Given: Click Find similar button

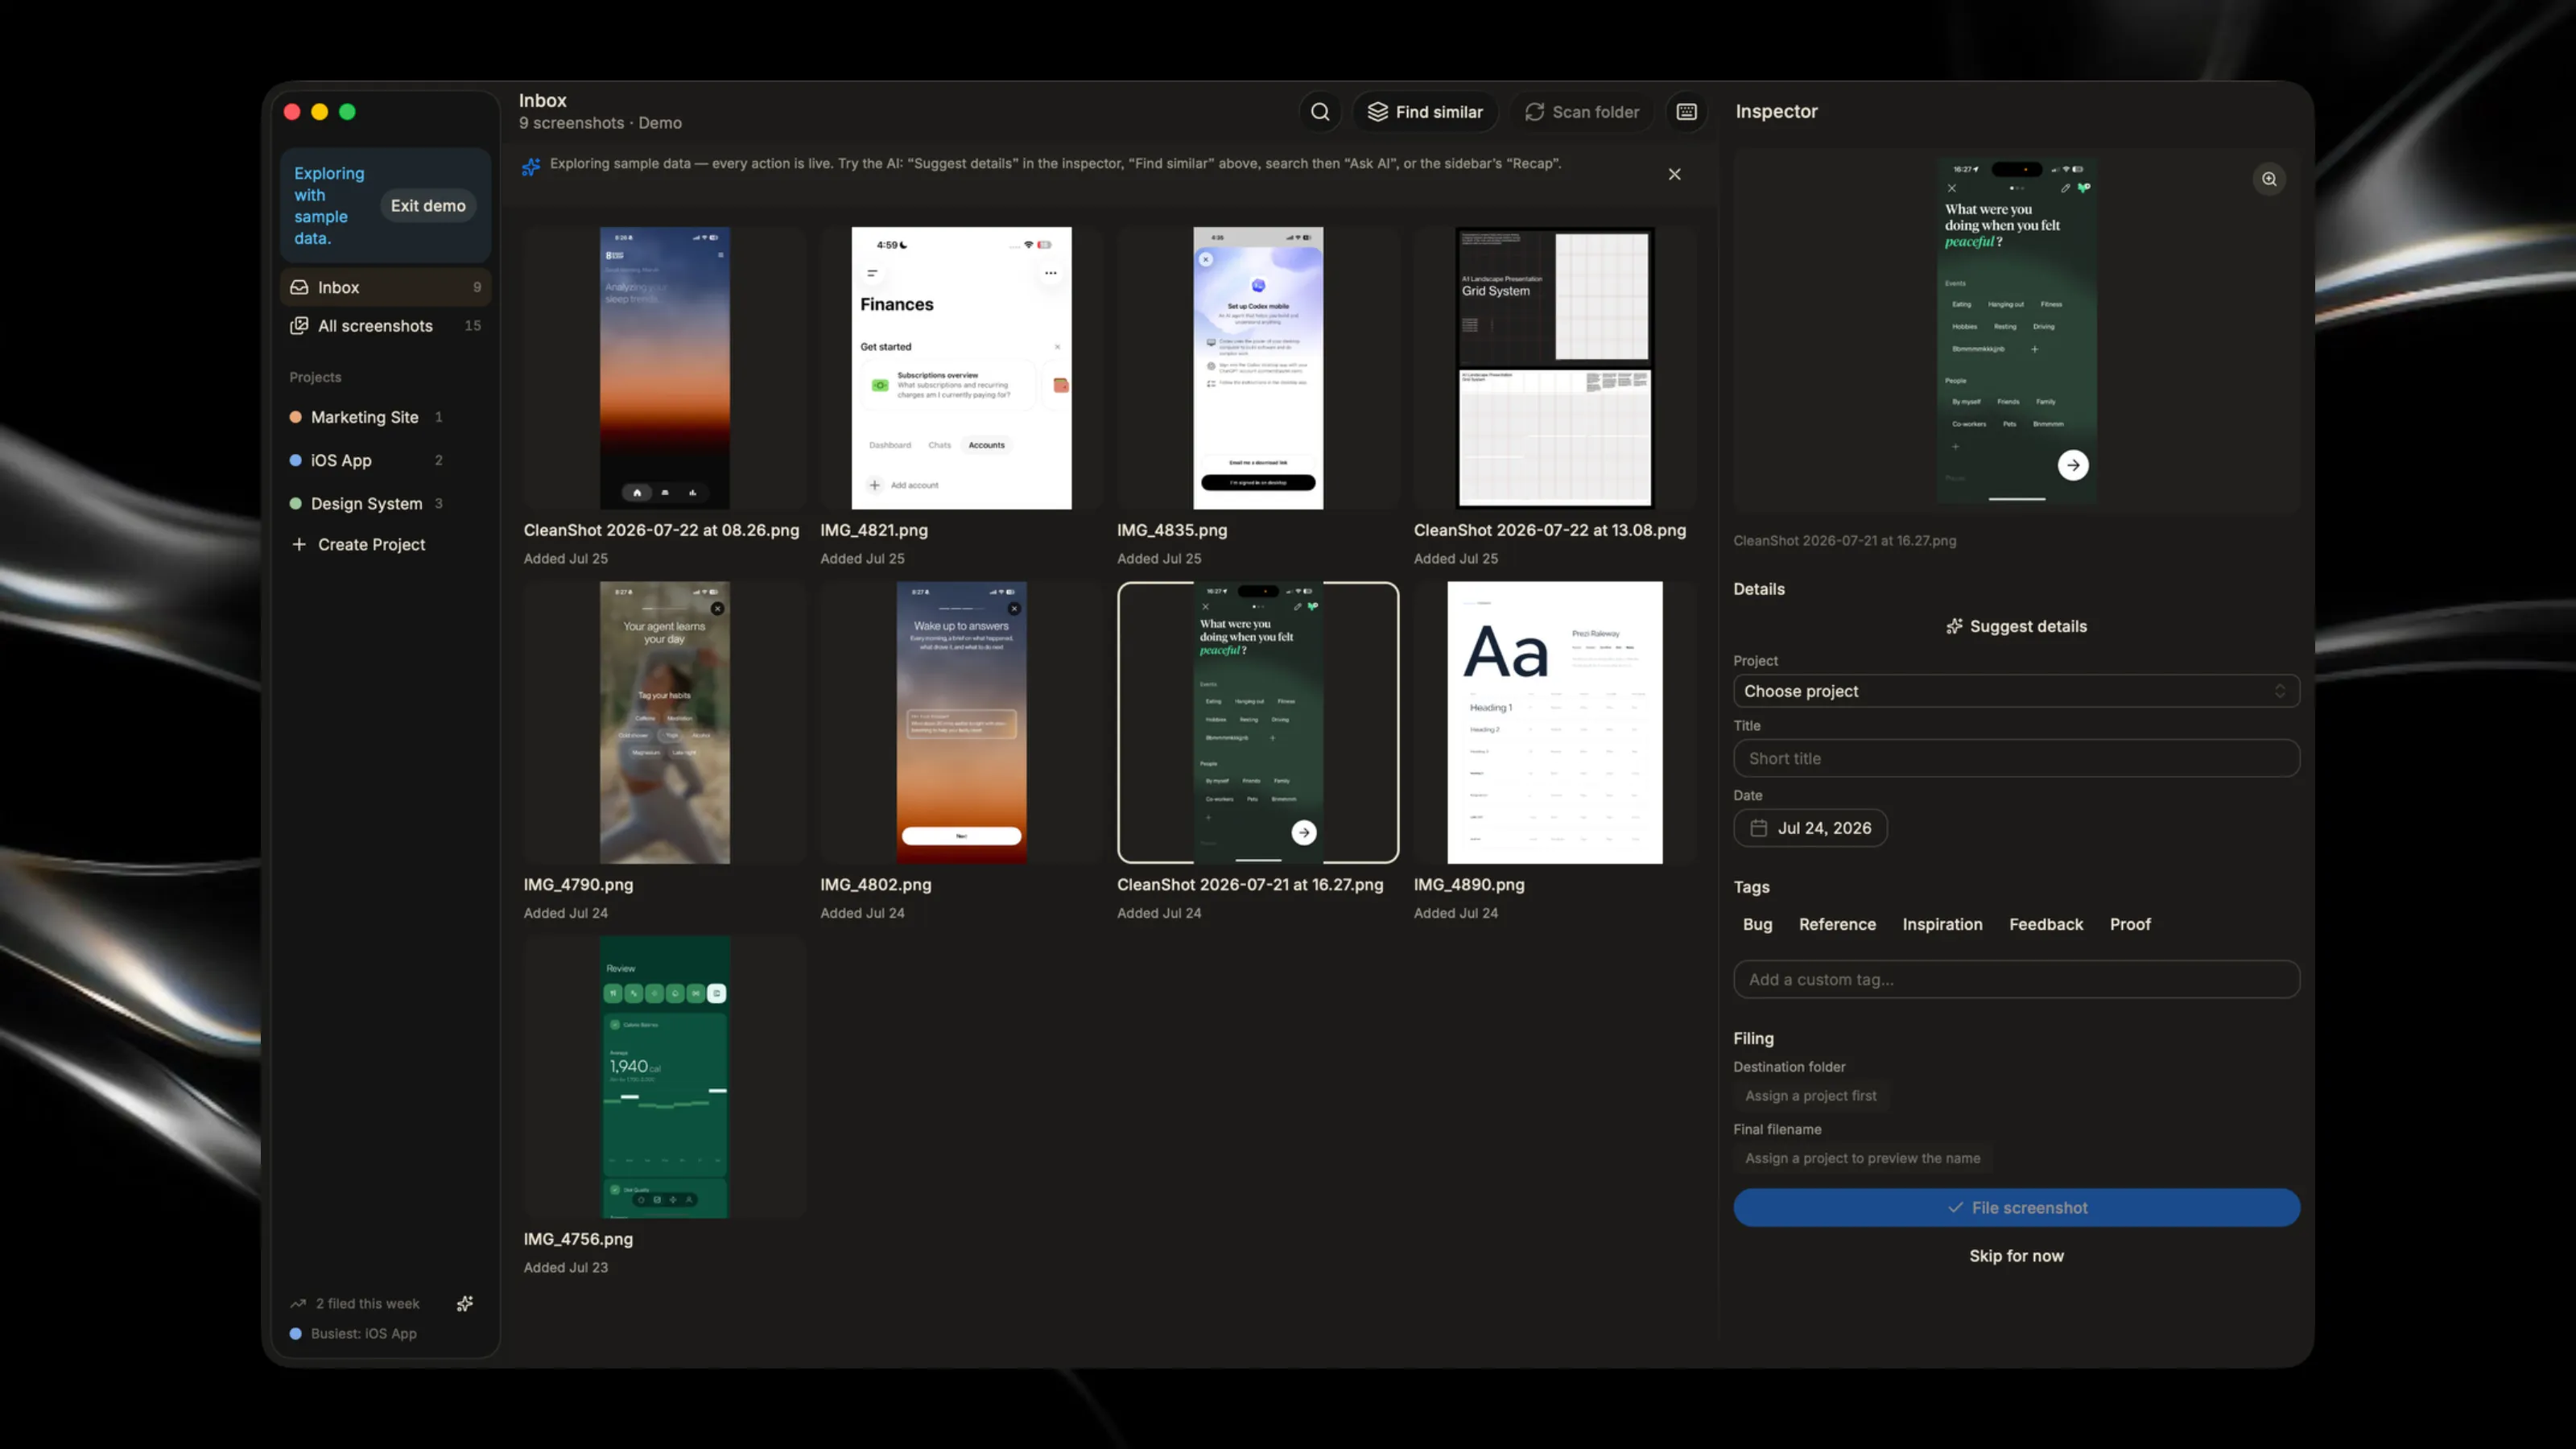Looking at the screenshot, I should click(x=1425, y=112).
